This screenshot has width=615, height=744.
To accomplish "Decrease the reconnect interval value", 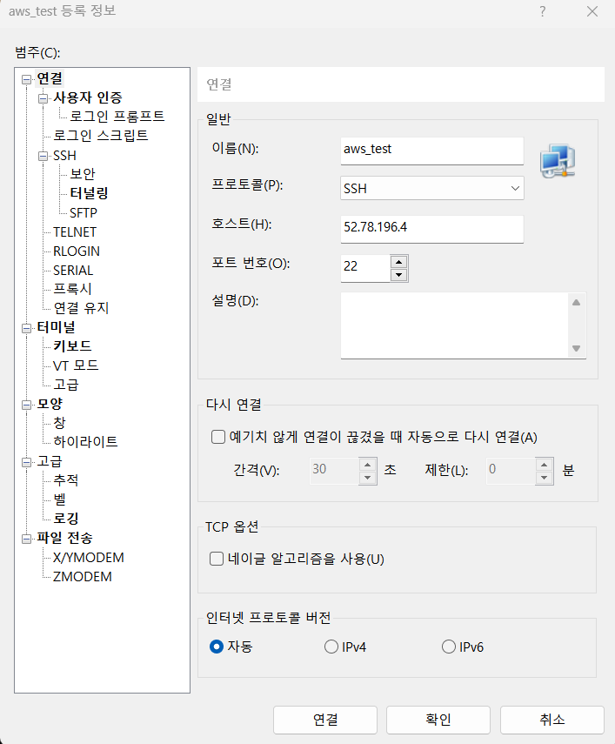I will (367, 478).
